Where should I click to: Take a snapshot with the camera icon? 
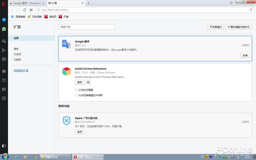(x=4, y=59)
